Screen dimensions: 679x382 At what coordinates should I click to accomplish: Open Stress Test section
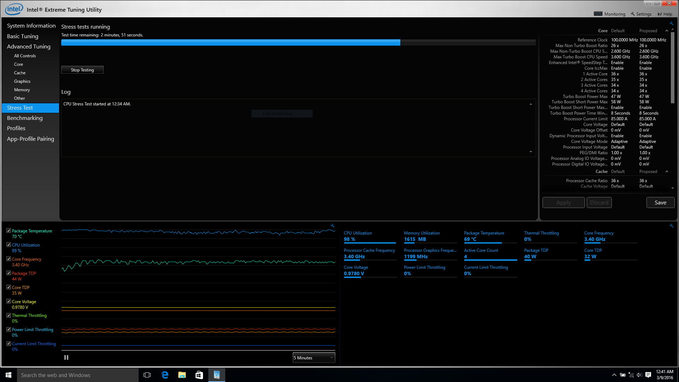pyautogui.click(x=30, y=108)
